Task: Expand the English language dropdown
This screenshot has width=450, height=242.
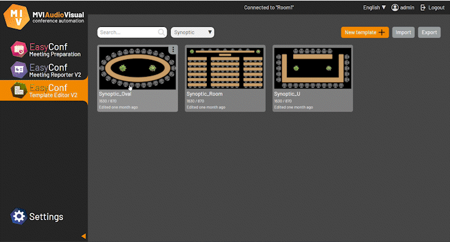Action: pos(374,7)
